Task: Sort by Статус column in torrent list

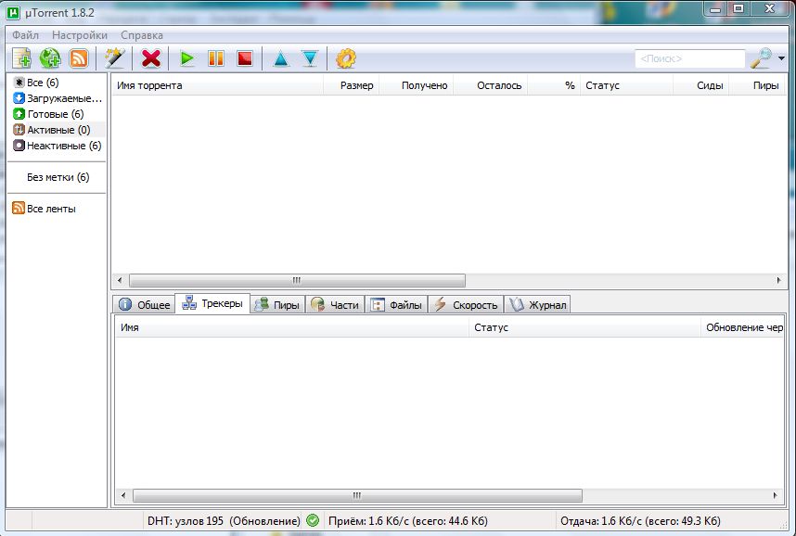Action: click(626, 85)
